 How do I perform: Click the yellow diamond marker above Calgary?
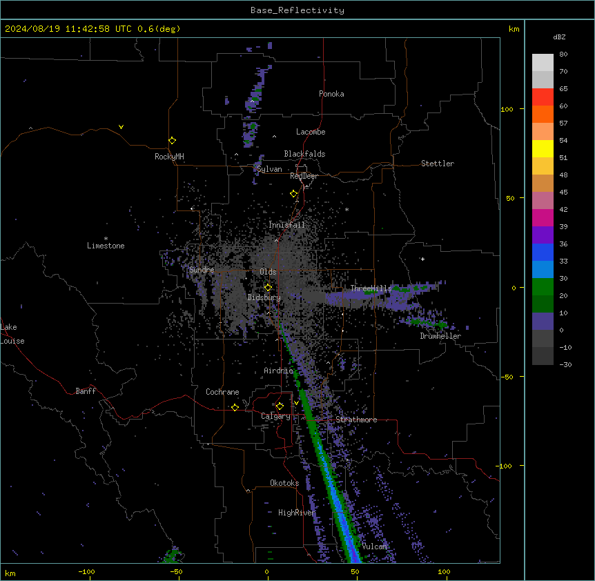tap(280, 406)
